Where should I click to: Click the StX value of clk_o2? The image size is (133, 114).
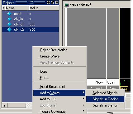(32, 30)
